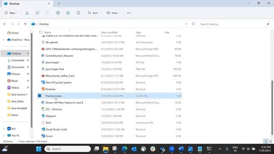Click the Telegram shortcut icon
This screenshot has width=274, height=154.
point(43,116)
